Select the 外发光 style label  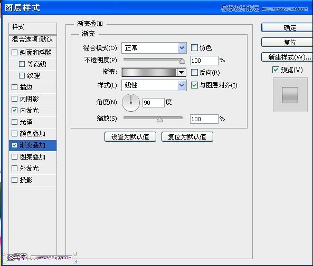point(29,168)
